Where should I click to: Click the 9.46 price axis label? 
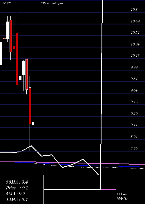(134, 102)
